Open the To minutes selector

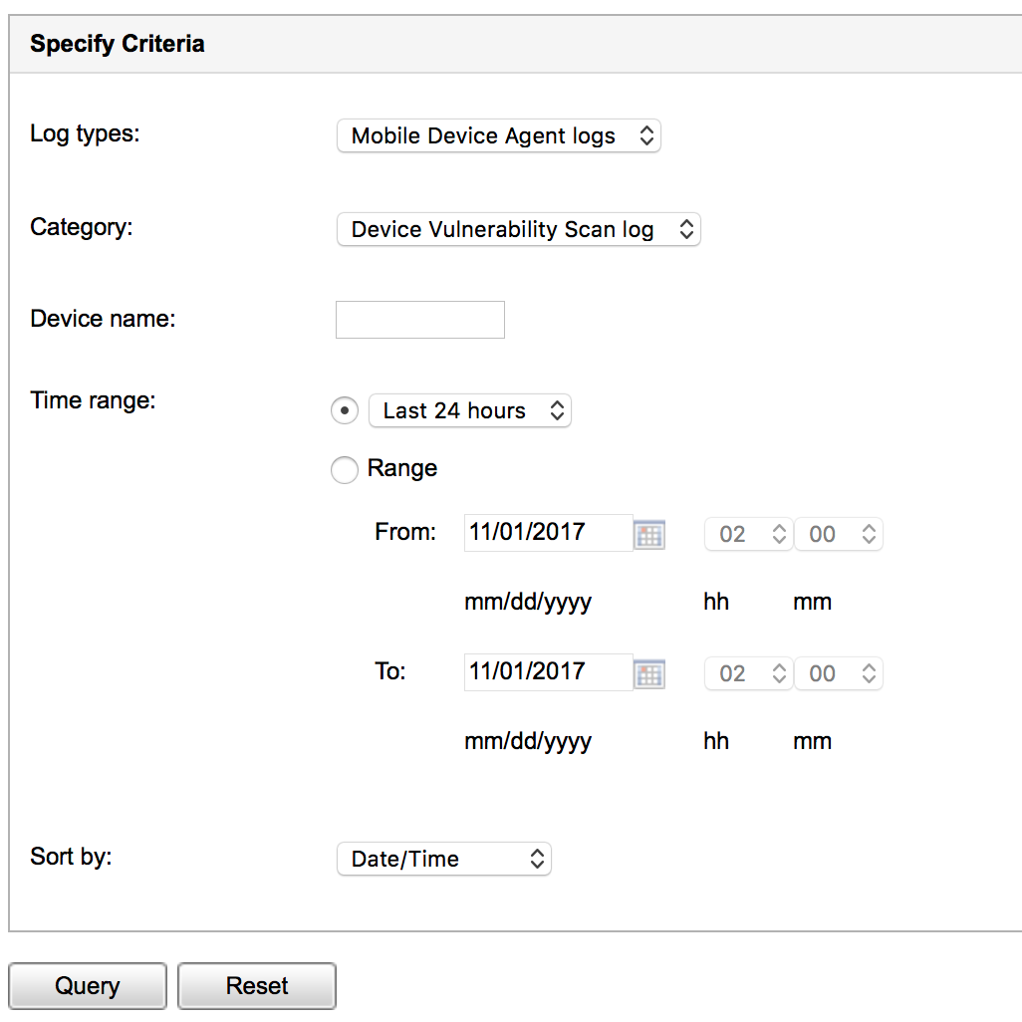coord(838,674)
